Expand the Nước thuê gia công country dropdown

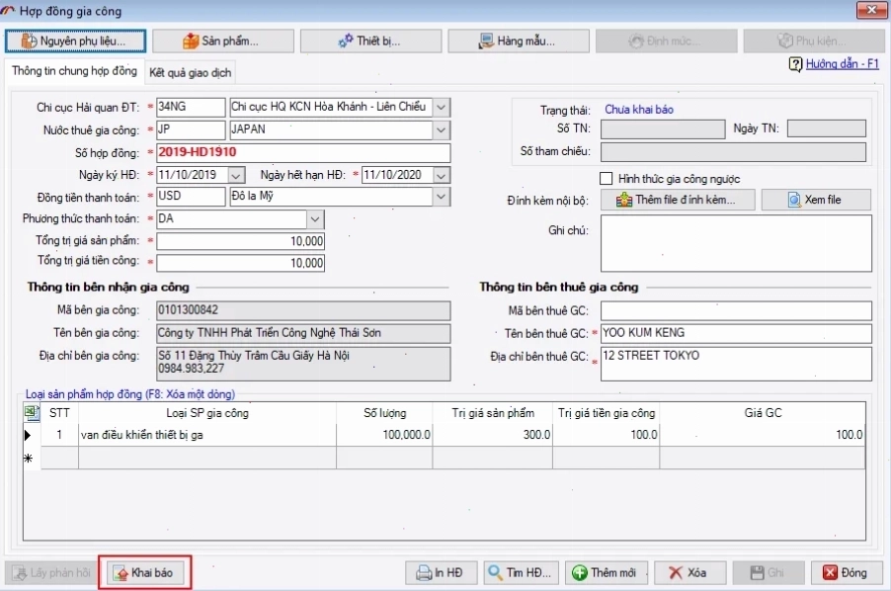[x=441, y=129]
